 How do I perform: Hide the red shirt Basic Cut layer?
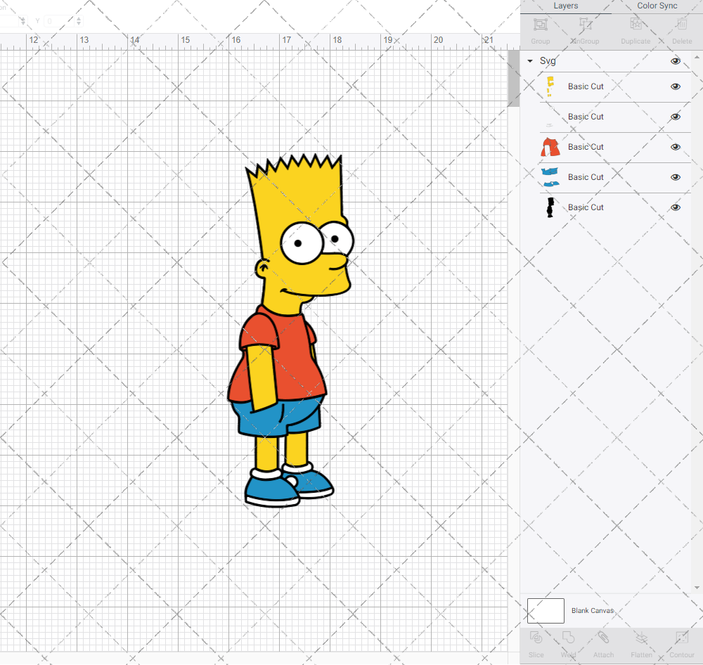tap(675, 147)
